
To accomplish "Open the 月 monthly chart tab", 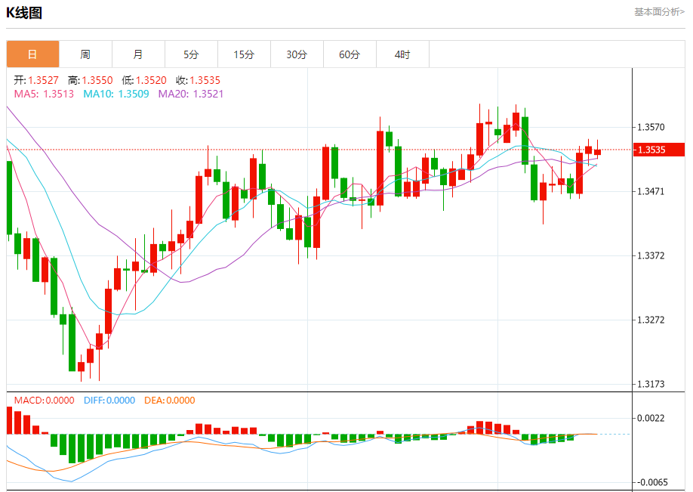I will coord(138,54).
